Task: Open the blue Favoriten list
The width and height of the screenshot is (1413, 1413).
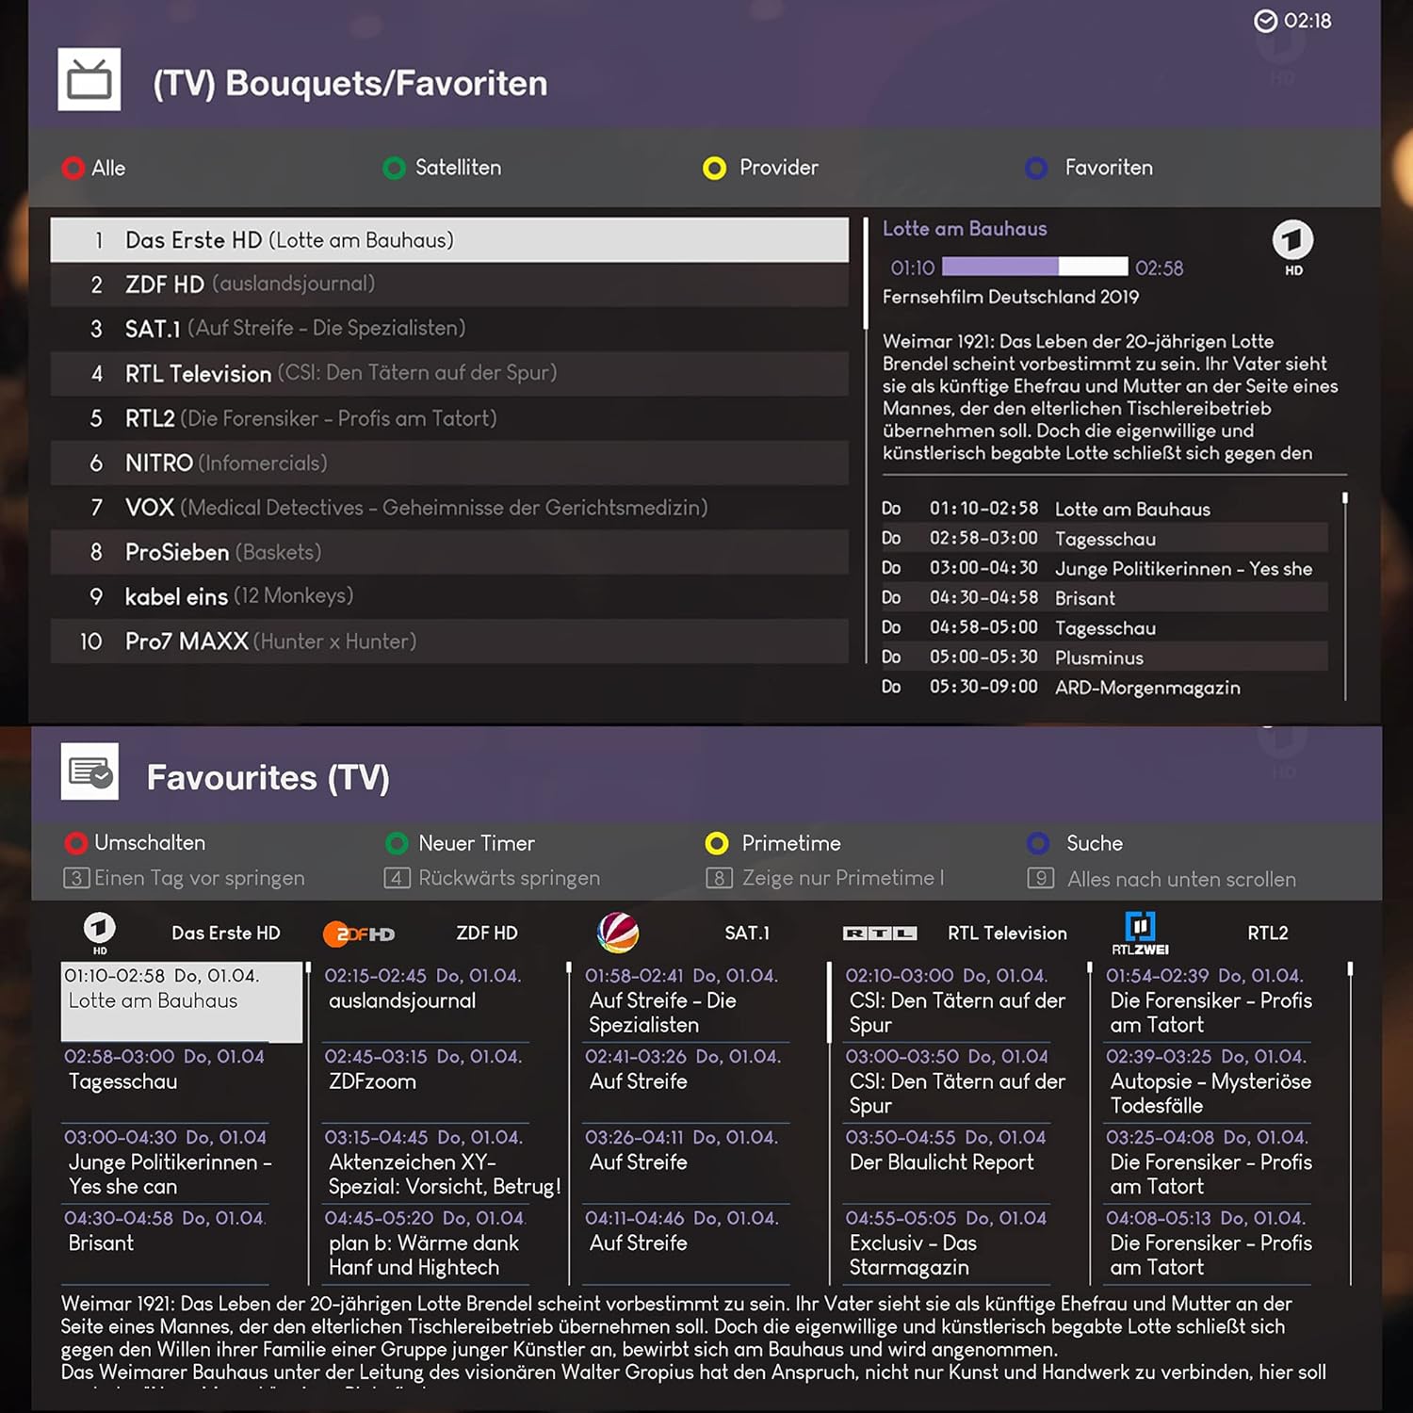Action: [x=1090, y=168]
